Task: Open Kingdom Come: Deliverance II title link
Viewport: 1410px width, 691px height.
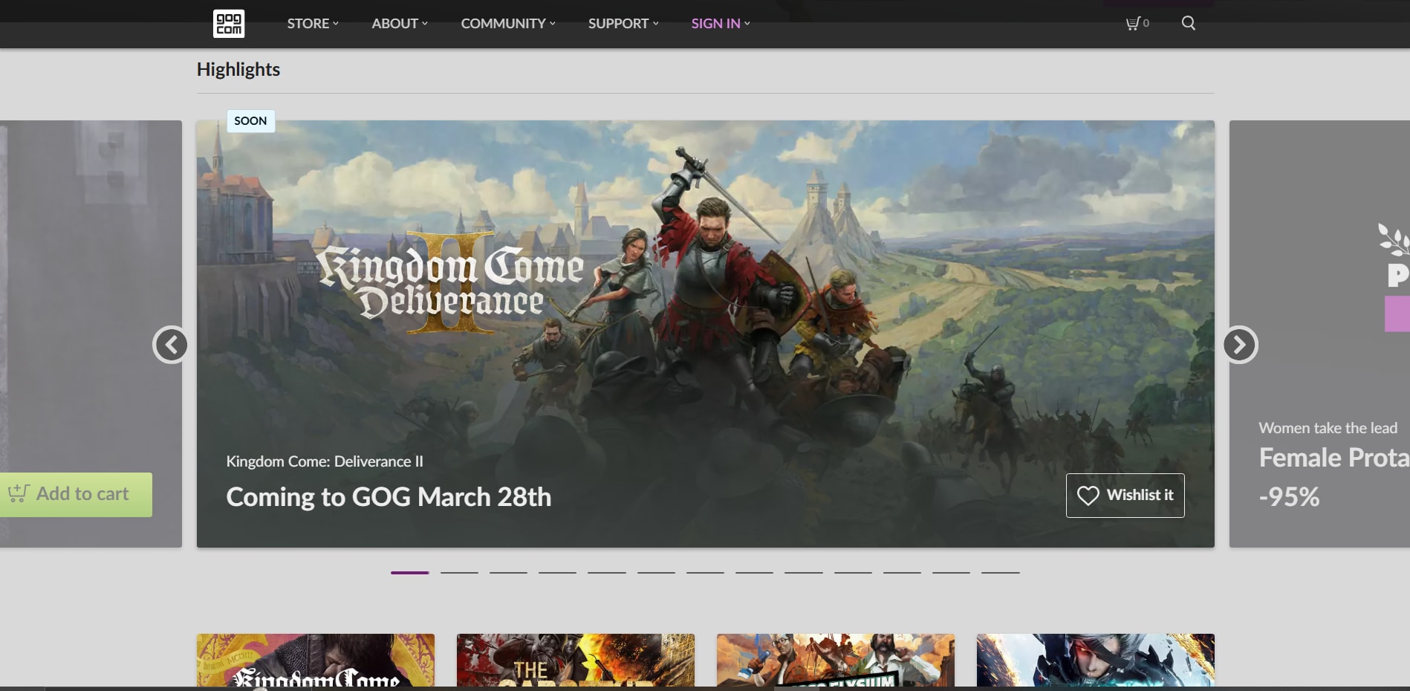Action: pyautogui.click(x=325, y=461)
